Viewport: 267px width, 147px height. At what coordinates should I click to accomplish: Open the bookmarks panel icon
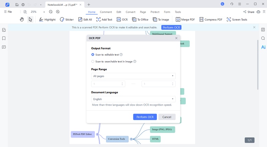click(4, 38)
